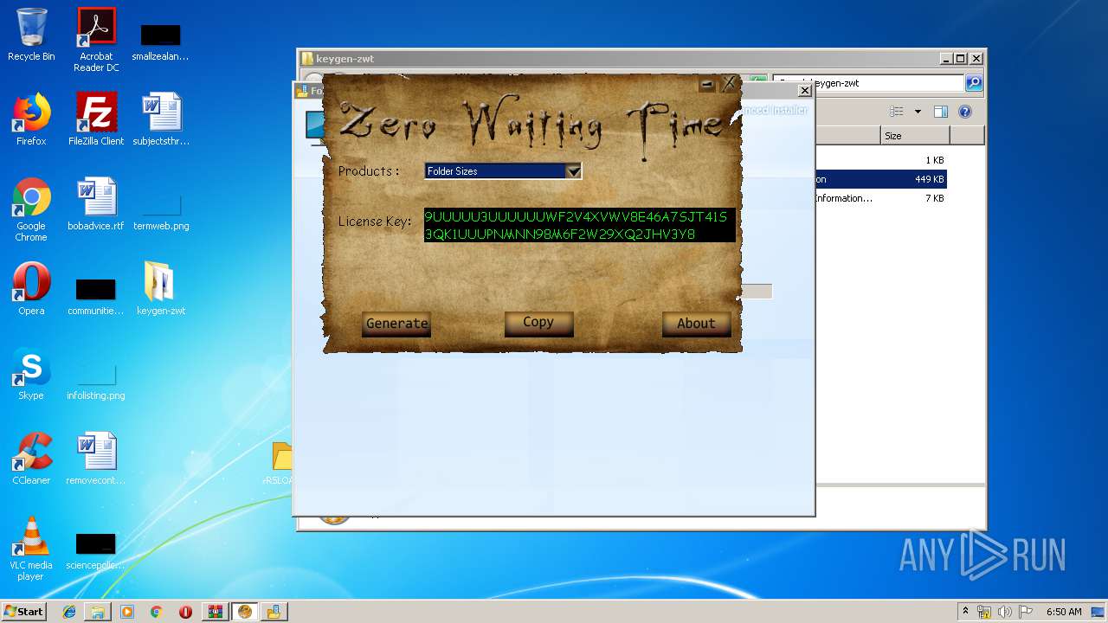Image resolution: width=1108 pixels, height=623 pixels.
Task: Select the Google Chrome desktop shortcut
Action: click(31, 209)
